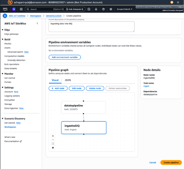Image resolution: width=184 pixels, height=169 pixels.
Task: Open Computation models in the sidebar
Action: coord(14,56)
